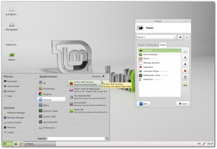Click Logout in the System list

[9, 132]
